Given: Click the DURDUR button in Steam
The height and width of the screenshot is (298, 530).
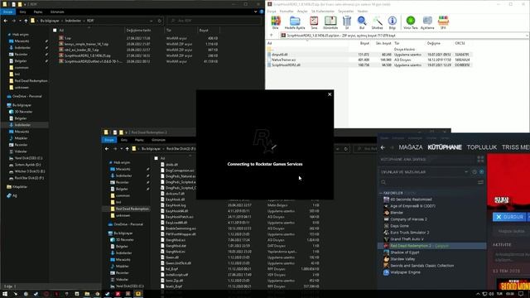Looking at the screenshot, I should (x=509, y=217).
